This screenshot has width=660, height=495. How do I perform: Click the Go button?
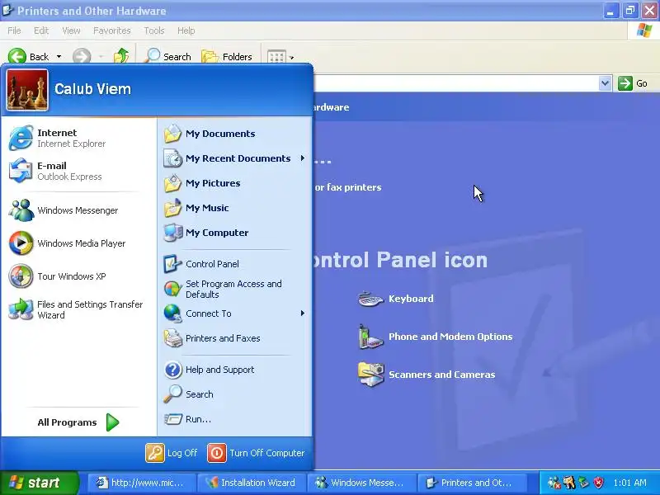pos(633,83)
